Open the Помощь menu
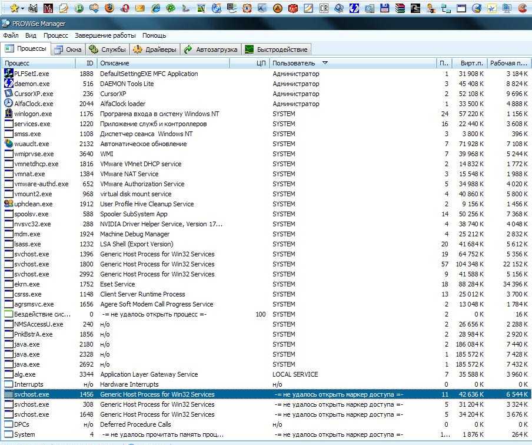This screenshot has width=532, height=445. point(154,35)
